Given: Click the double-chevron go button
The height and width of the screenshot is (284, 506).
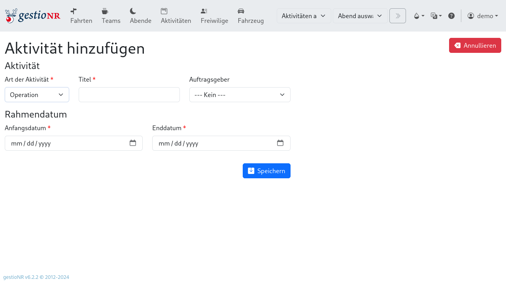Looking at the screenshot, I should (397, 16).
